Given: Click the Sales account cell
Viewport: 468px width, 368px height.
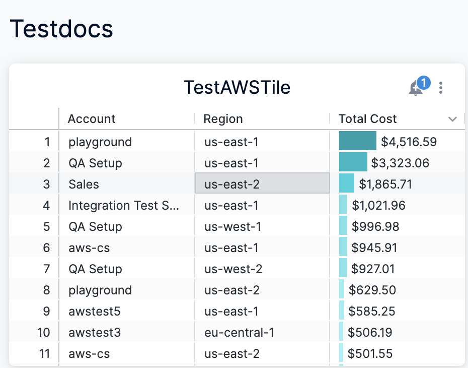Looking at the screenshot, I should pyautogui.click(x=84, y=185).
